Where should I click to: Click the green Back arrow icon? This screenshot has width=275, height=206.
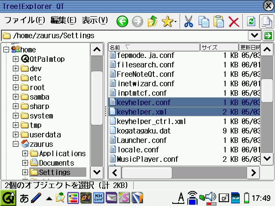[x=122, y=21]
